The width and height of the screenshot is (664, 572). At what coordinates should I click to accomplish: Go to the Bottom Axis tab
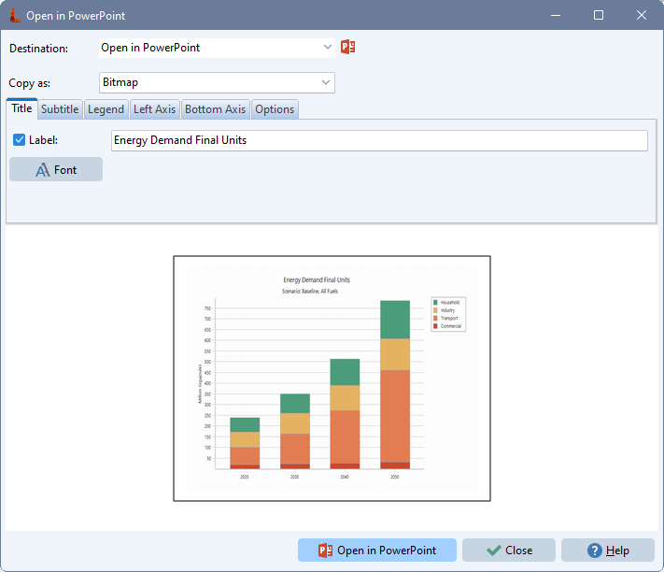(x=215, y=109)
